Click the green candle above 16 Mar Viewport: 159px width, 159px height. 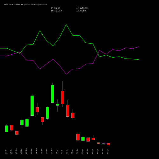coord(7,129)
